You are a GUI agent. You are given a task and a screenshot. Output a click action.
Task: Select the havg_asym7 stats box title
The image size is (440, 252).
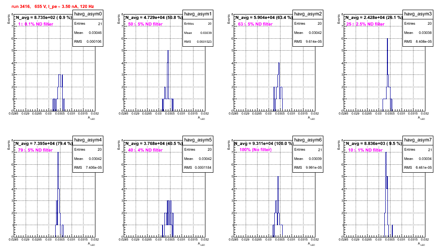click(418, 140)
